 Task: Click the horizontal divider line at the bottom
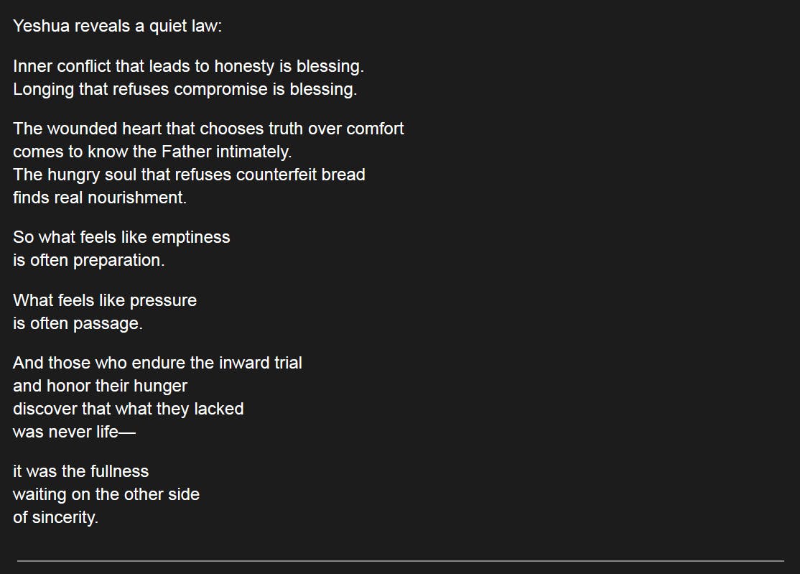tap(400, 560)
